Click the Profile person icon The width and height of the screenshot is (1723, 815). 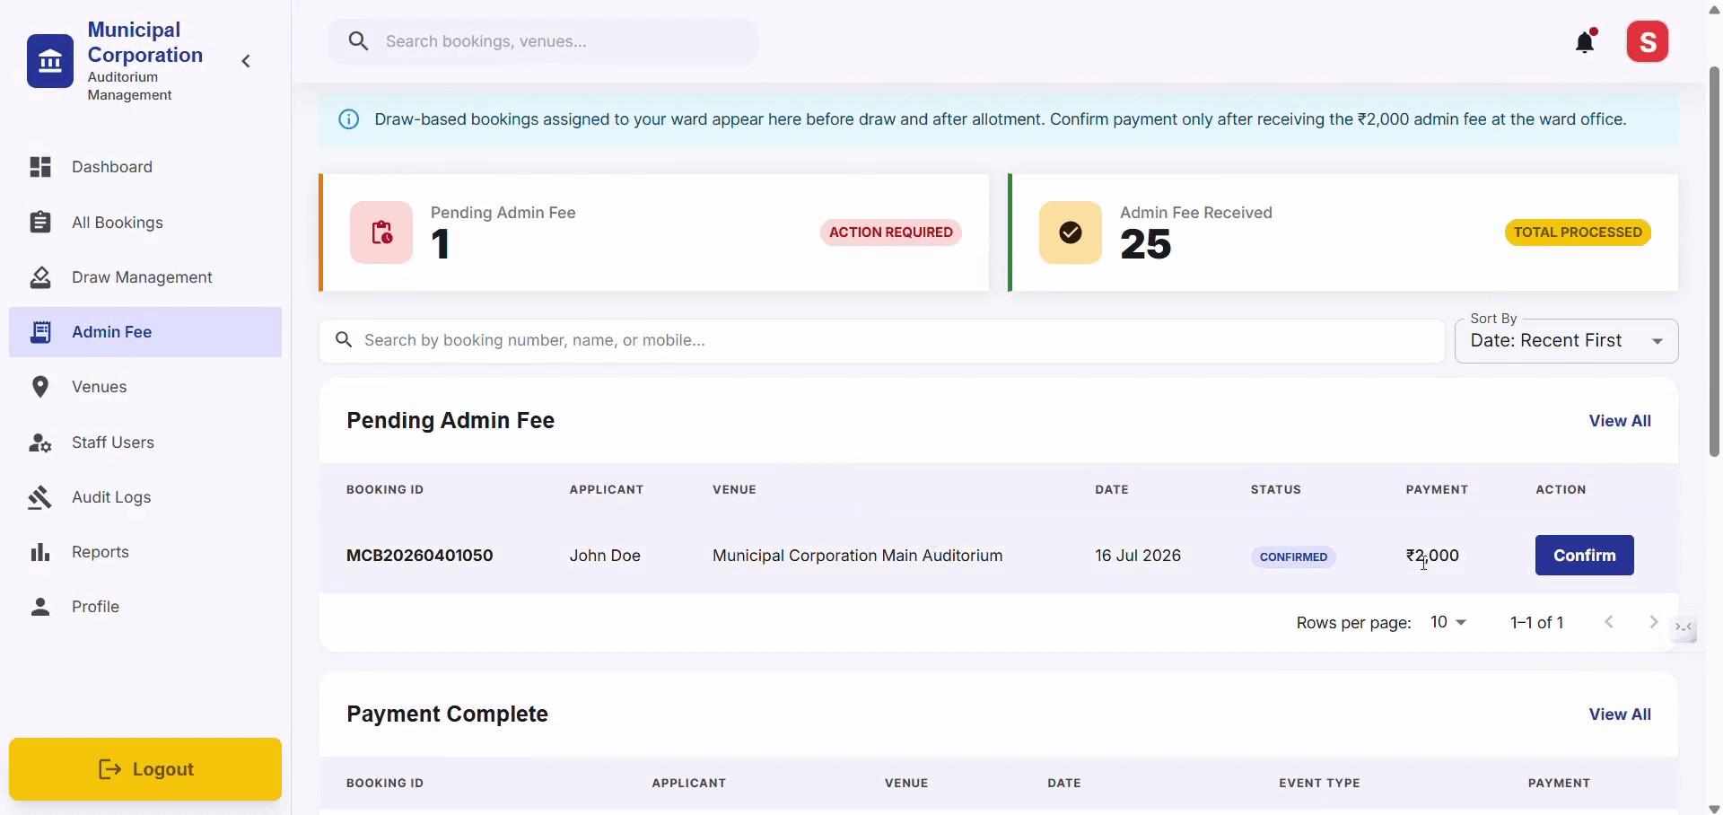[x=40, y=607]
